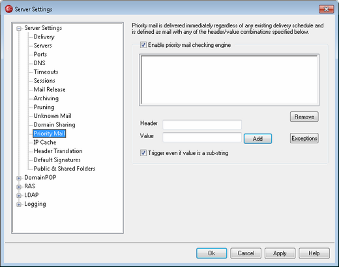The image size is (339, 267).
Task: Click the Remove button
Action: [x=304, y=117]
